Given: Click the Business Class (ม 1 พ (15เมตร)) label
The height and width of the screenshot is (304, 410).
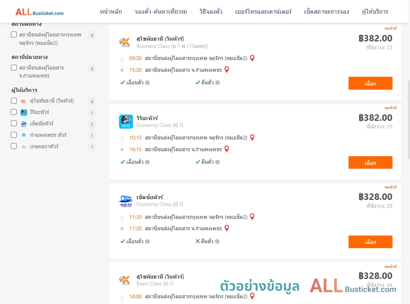Looking at the screenshot, I should tap(172, 46).
